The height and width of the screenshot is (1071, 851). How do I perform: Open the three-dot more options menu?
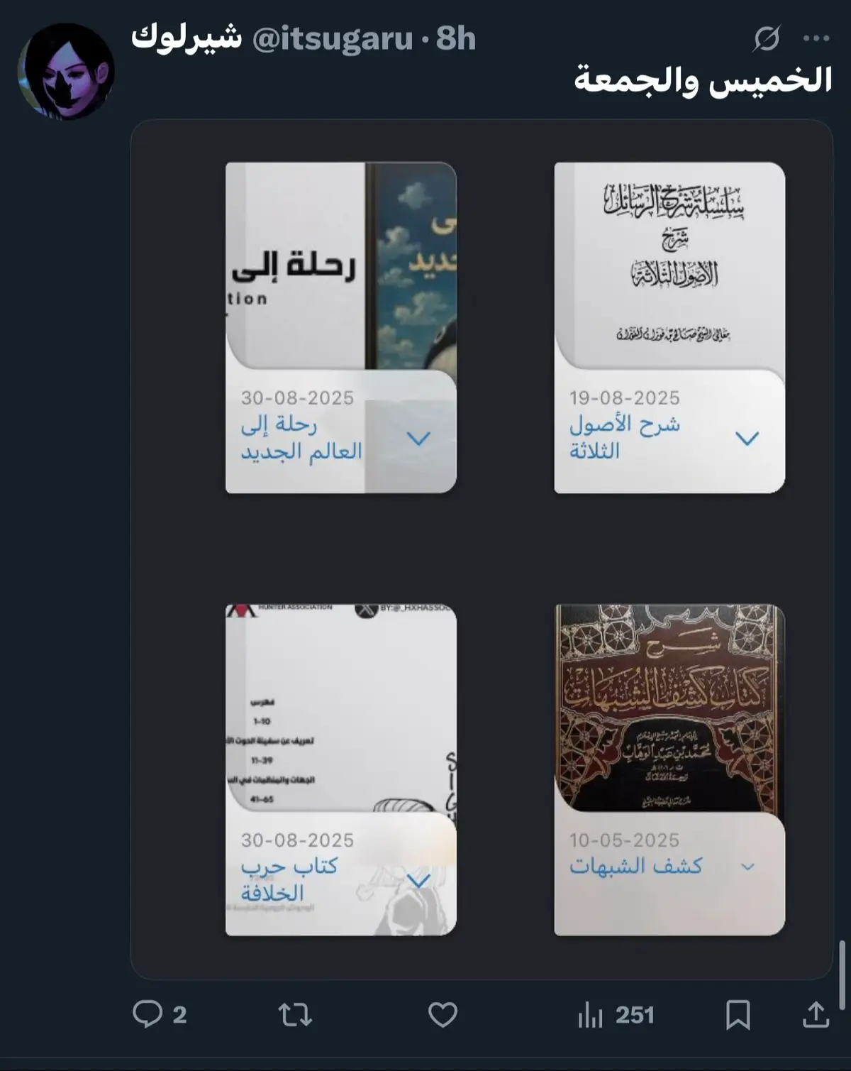coord(816,38)
